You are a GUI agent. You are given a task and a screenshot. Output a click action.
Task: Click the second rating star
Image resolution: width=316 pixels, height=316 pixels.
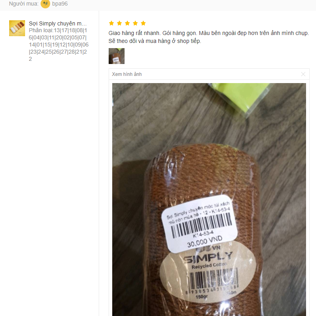pyautogui.click(x=119, y=23)
